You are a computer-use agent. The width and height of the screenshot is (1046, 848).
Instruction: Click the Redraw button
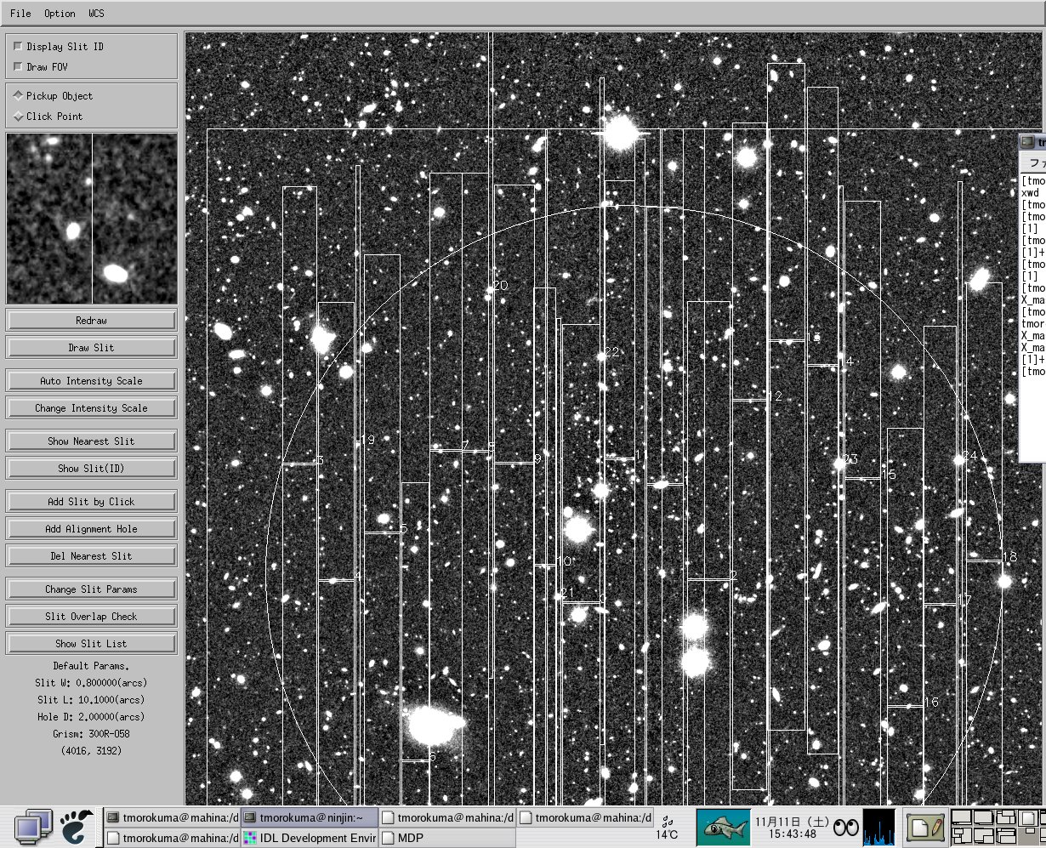(91, 321)
